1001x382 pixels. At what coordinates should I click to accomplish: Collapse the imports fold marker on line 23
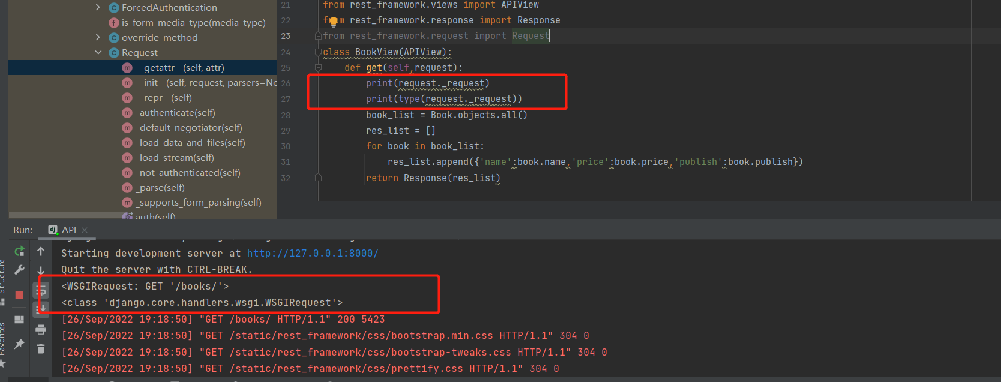pos(318,36)
